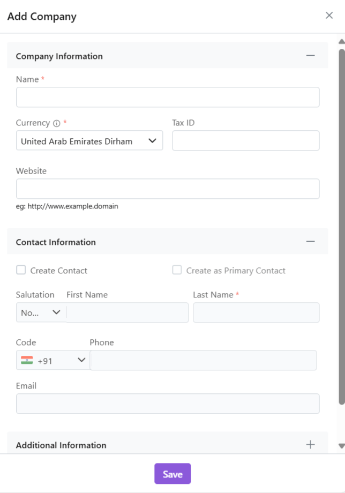The height and width of the screenshot is (493, 345).
Task: Open the Currency dropdown
Action: 89,141
